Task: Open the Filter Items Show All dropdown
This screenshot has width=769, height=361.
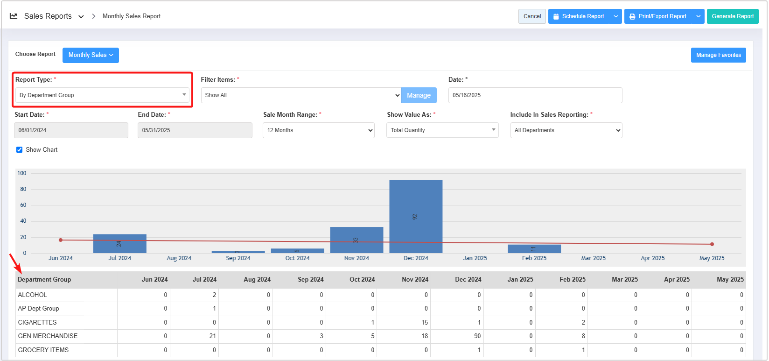Action: [301, 95]
